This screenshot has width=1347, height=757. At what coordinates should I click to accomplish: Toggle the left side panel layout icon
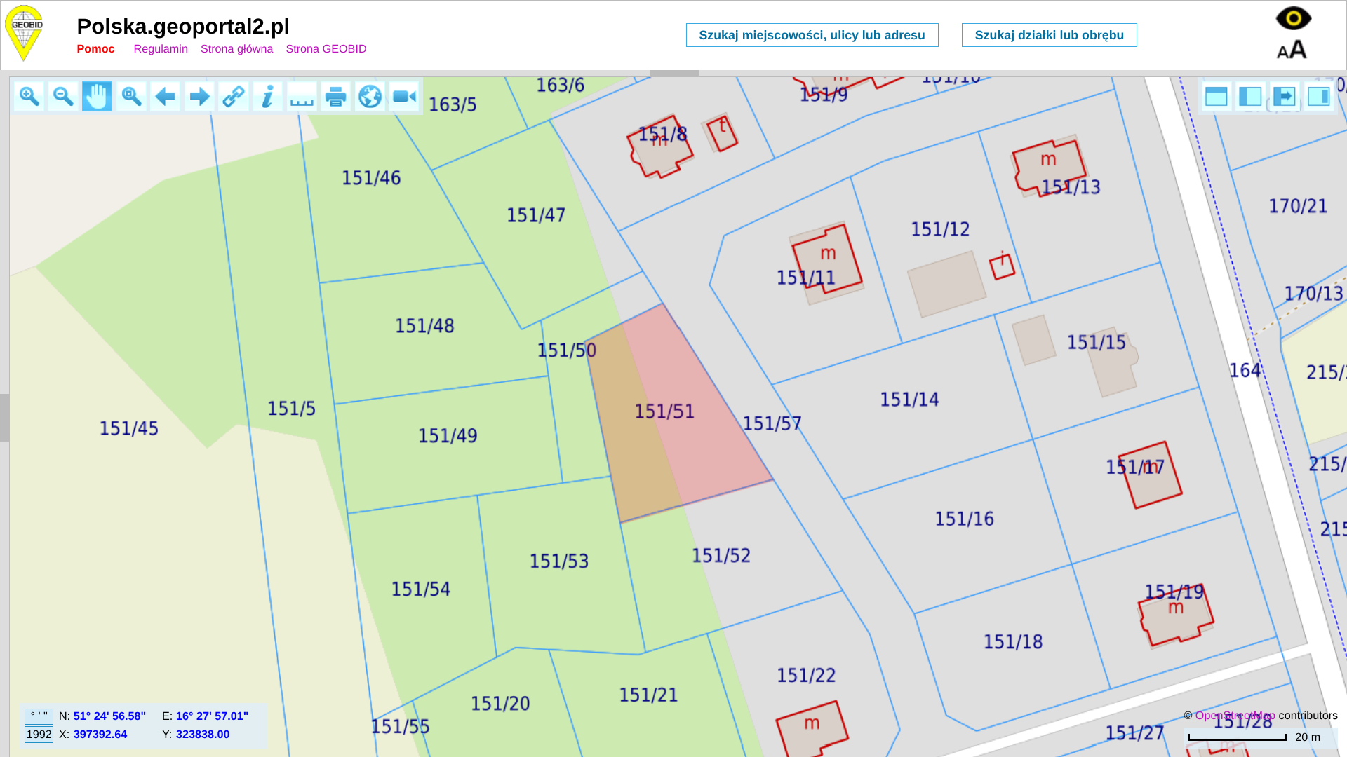[x=1250, y=96]
